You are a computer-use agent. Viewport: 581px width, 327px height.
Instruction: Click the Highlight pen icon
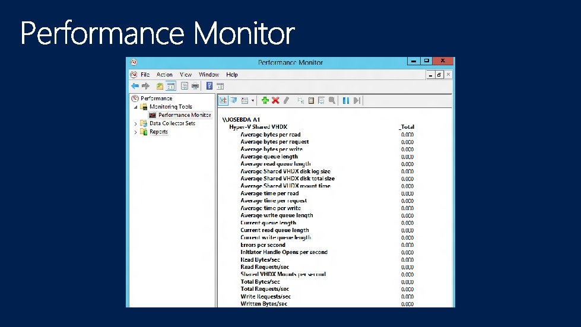pos(286,100)
